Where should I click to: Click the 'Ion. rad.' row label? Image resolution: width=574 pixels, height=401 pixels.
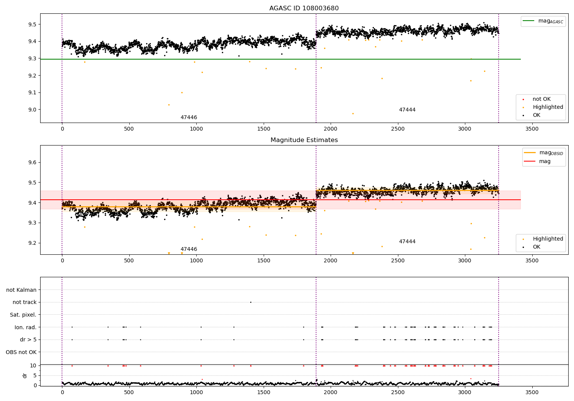pyautogui.click(x=26, y=327)
